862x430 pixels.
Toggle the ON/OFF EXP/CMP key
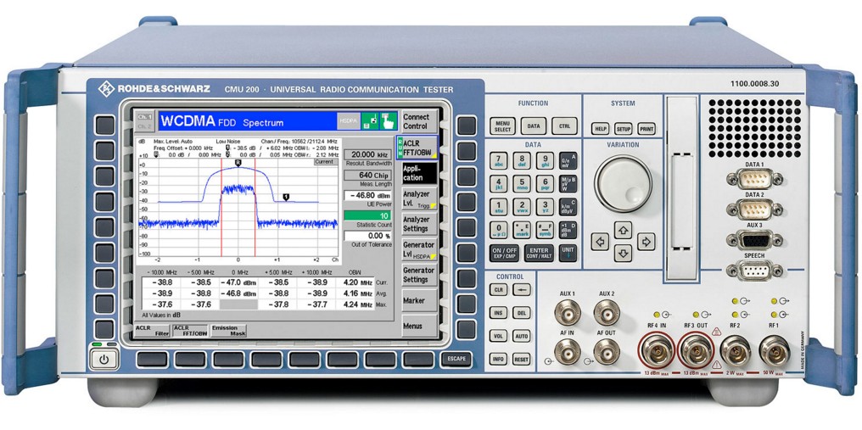[x=504, y=253]
